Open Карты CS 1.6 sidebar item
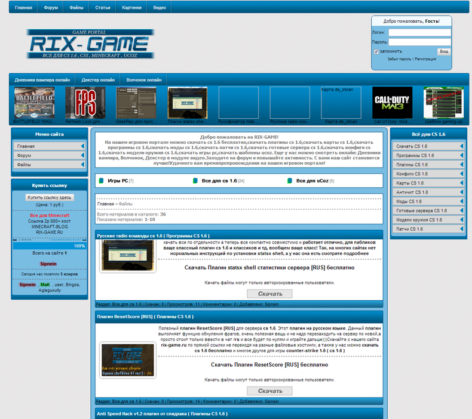The height and width of the screenshot is (419, 472). click(428, 183)
